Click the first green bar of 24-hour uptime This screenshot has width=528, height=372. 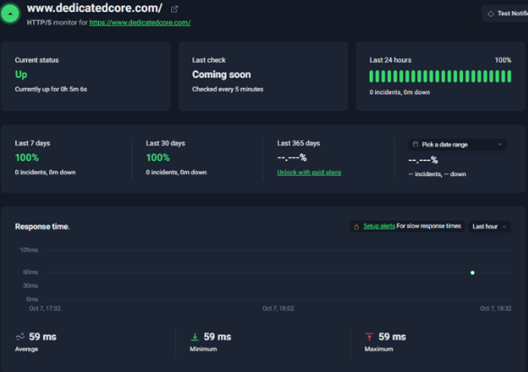pos(371,76)
